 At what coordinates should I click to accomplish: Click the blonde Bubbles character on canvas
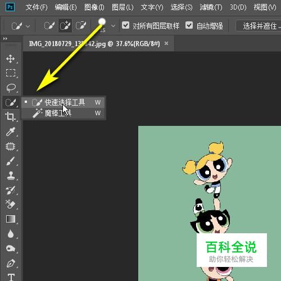(x=208, y=170)
